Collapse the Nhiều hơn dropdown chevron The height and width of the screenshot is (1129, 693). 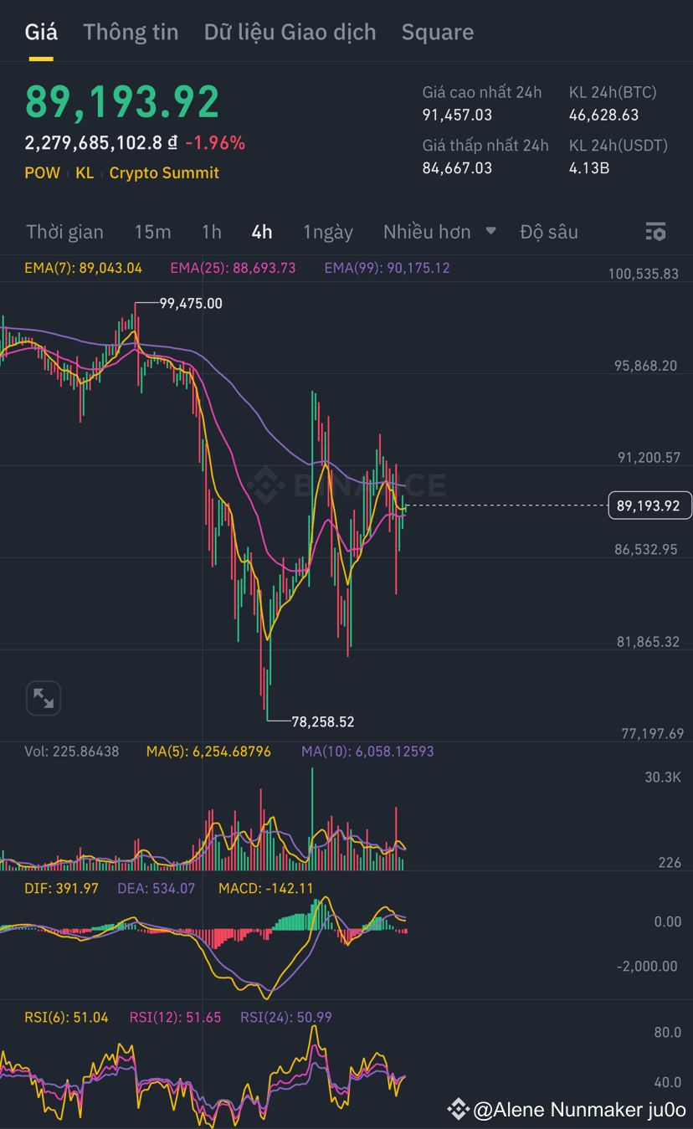490,231
